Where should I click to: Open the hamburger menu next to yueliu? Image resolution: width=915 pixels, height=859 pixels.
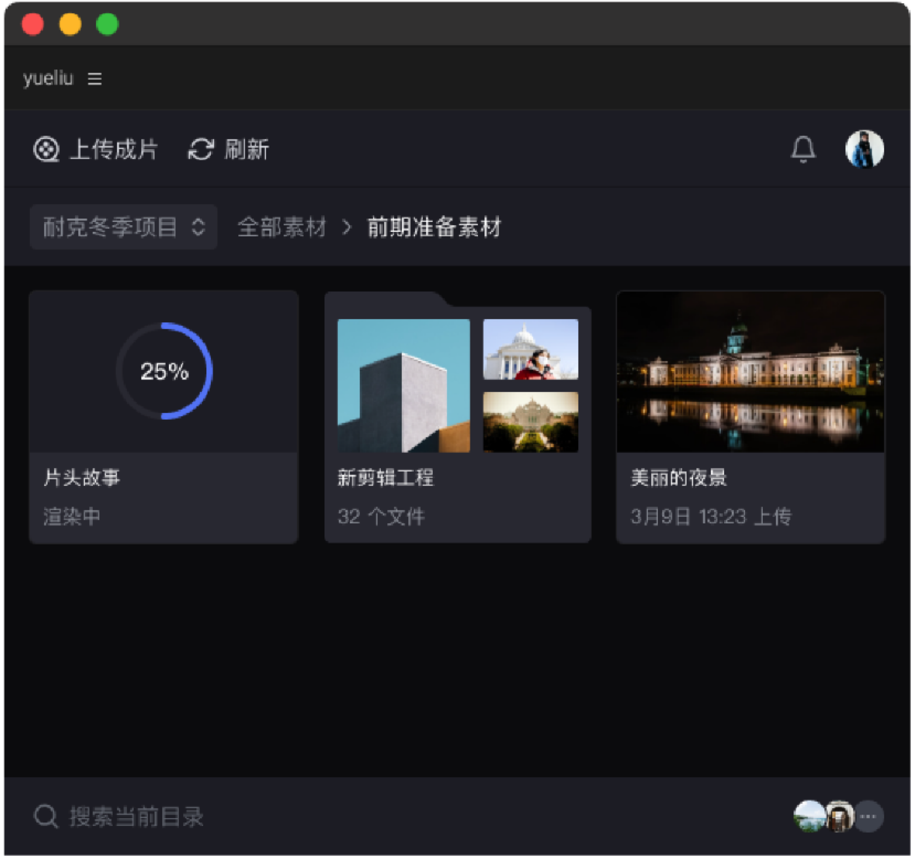point(95,79)
